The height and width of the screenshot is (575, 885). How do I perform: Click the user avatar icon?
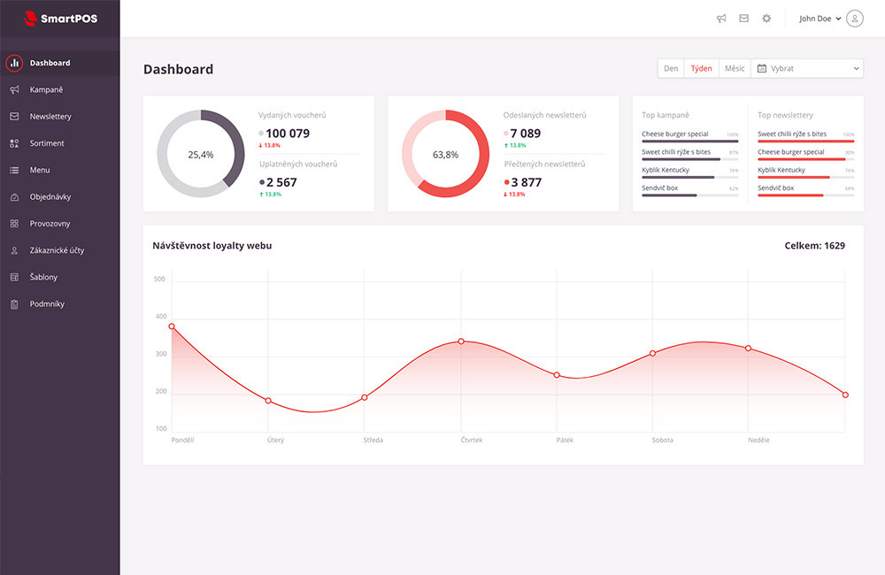pos(855,19)
